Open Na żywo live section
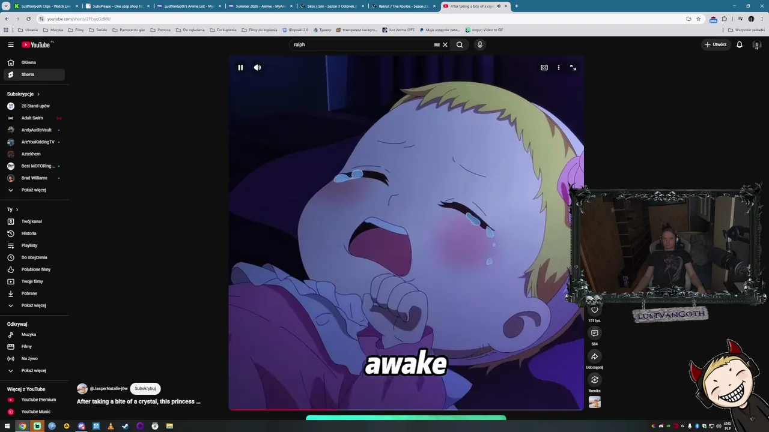769x432 pixels. 34,359
